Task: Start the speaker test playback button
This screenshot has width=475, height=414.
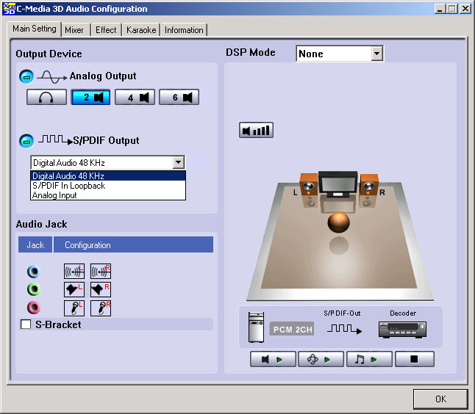Action: (273, 359)
